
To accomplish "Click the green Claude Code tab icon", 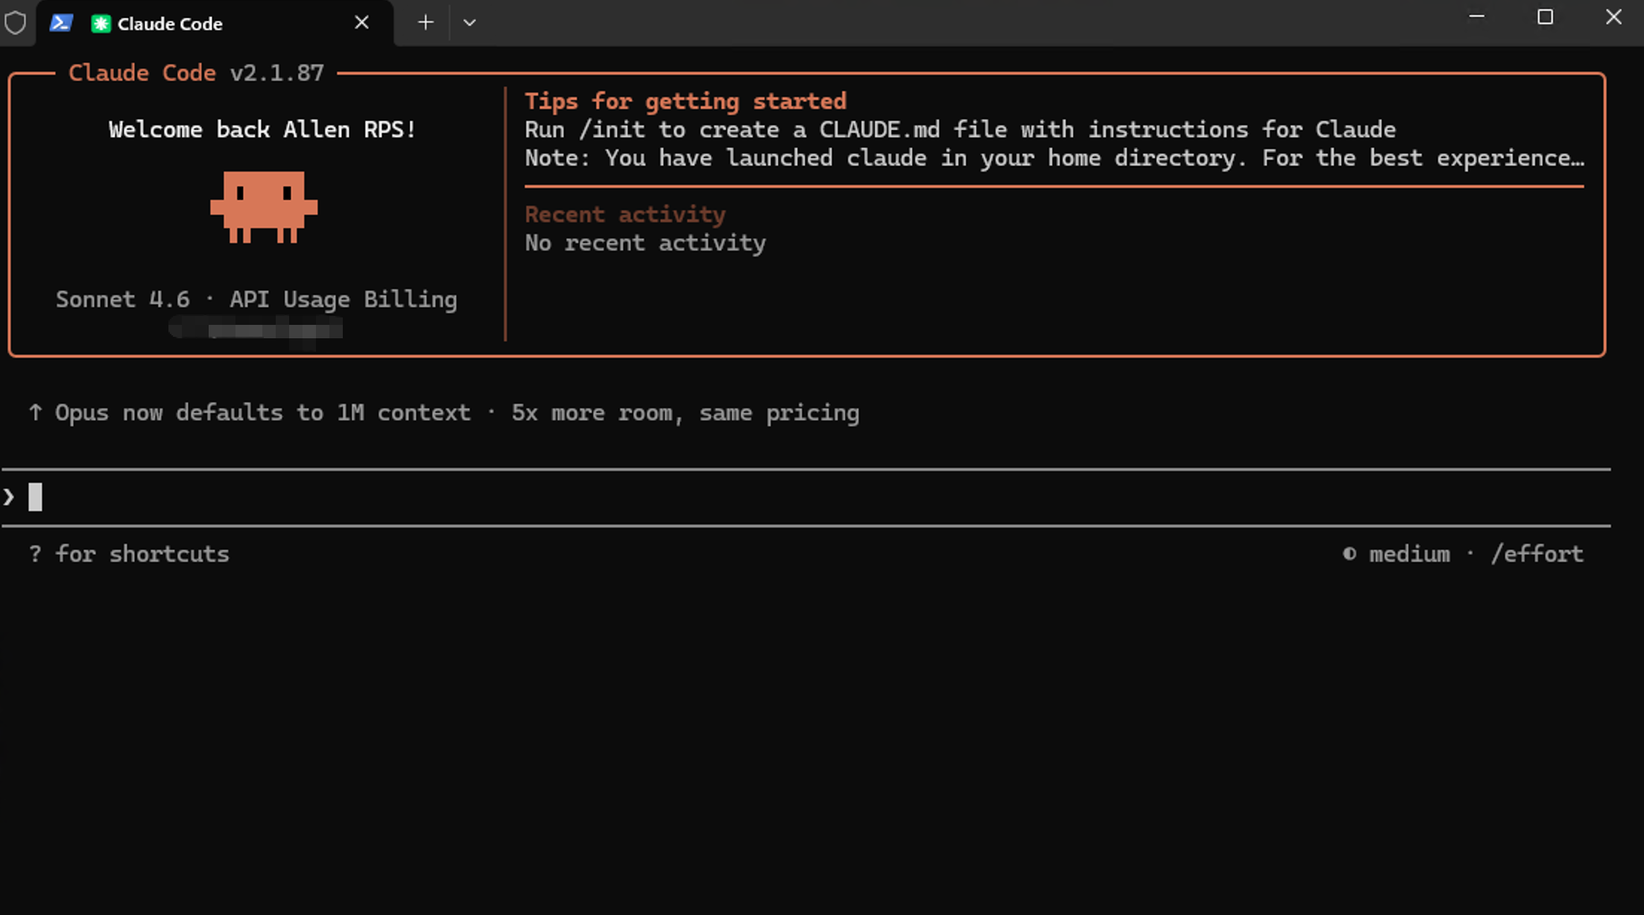I will click(x=101, y=24).
